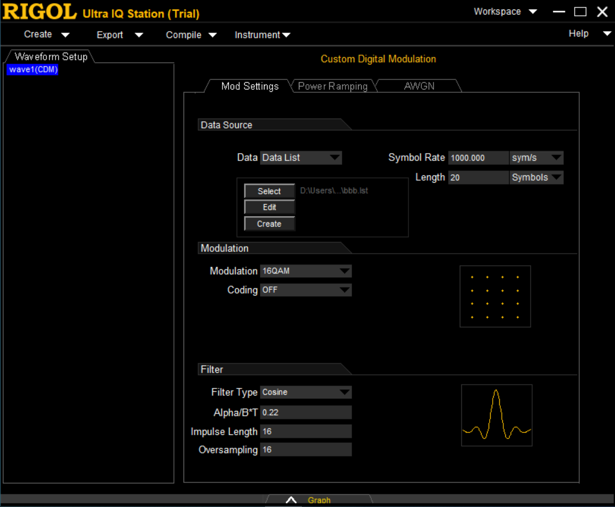615x507 pixels.
Task: Open the Data source dropdown
Action: click(x=301, y=158)
